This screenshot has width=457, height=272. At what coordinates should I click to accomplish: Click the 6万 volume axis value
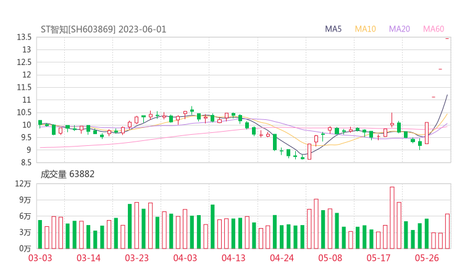[x=25, y=216]
